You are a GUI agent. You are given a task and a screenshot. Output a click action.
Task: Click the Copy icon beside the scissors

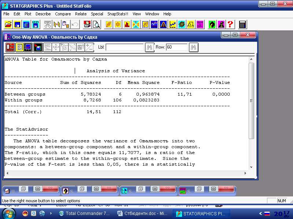pos(57,24)
